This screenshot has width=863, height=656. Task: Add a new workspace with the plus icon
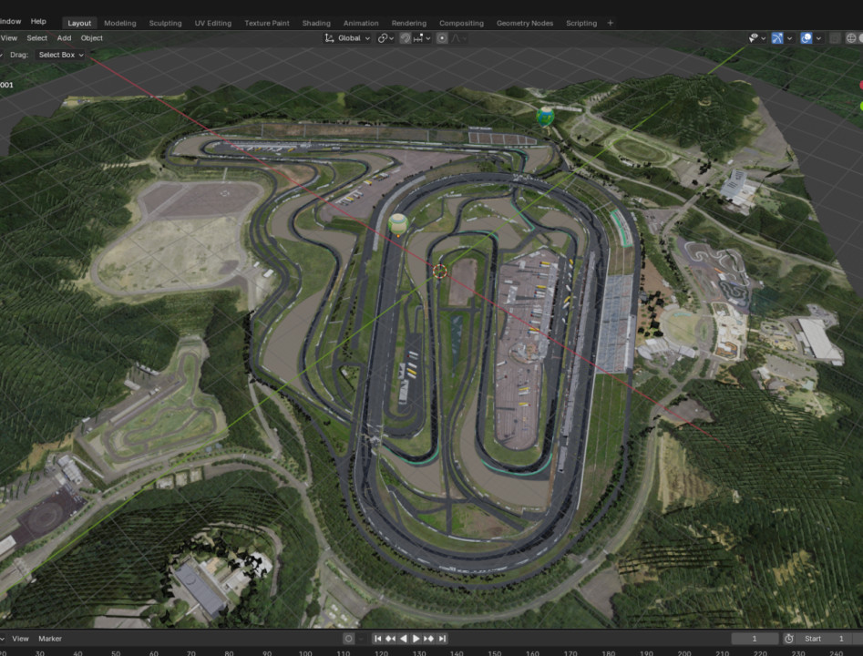(610, 23)
